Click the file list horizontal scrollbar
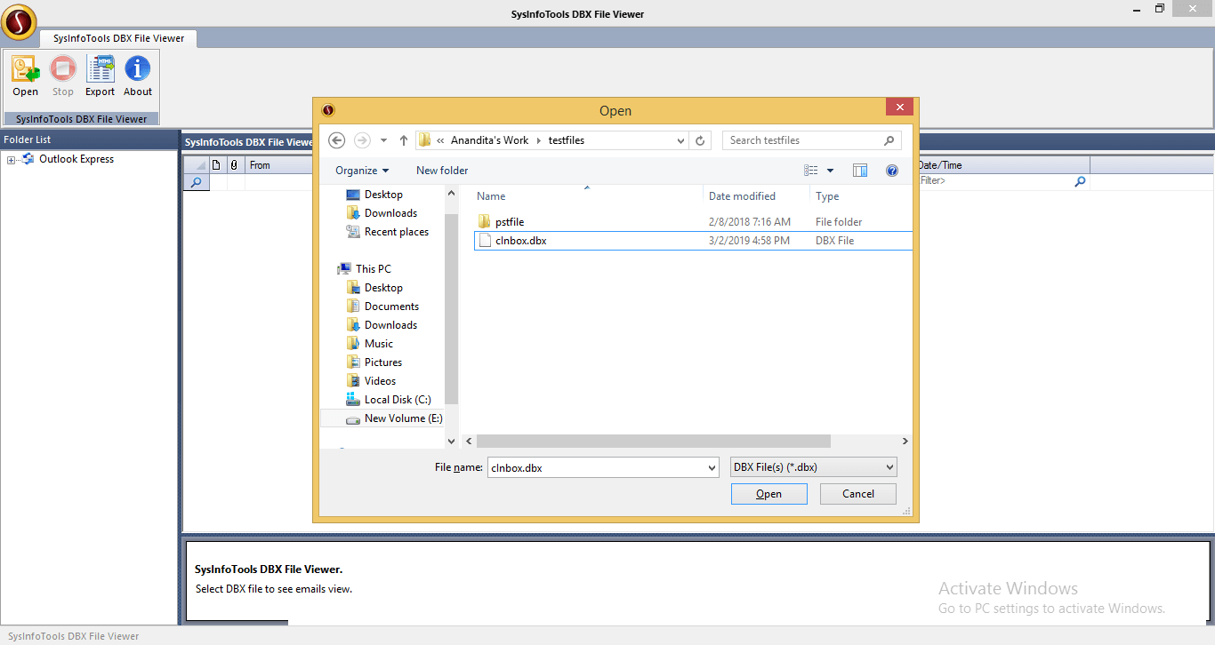The image size is (1215, 645). click(654, 442)
